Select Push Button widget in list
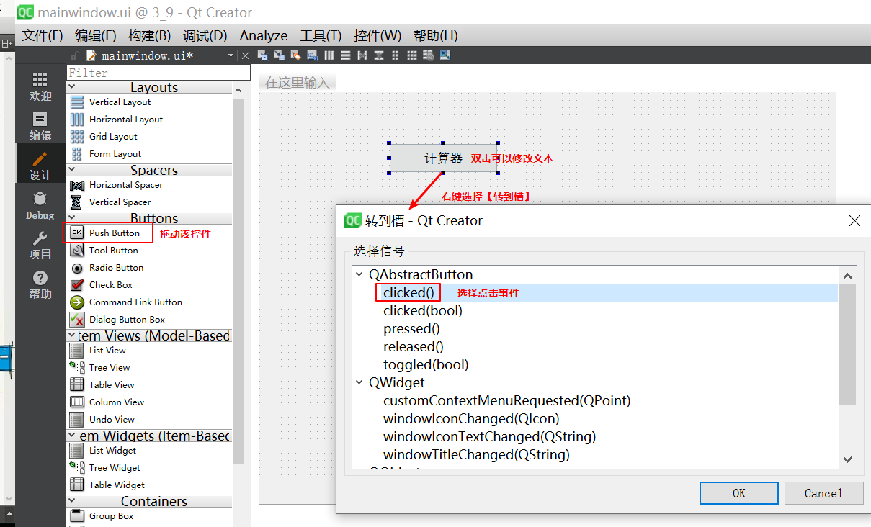 (x=114, y=233)
